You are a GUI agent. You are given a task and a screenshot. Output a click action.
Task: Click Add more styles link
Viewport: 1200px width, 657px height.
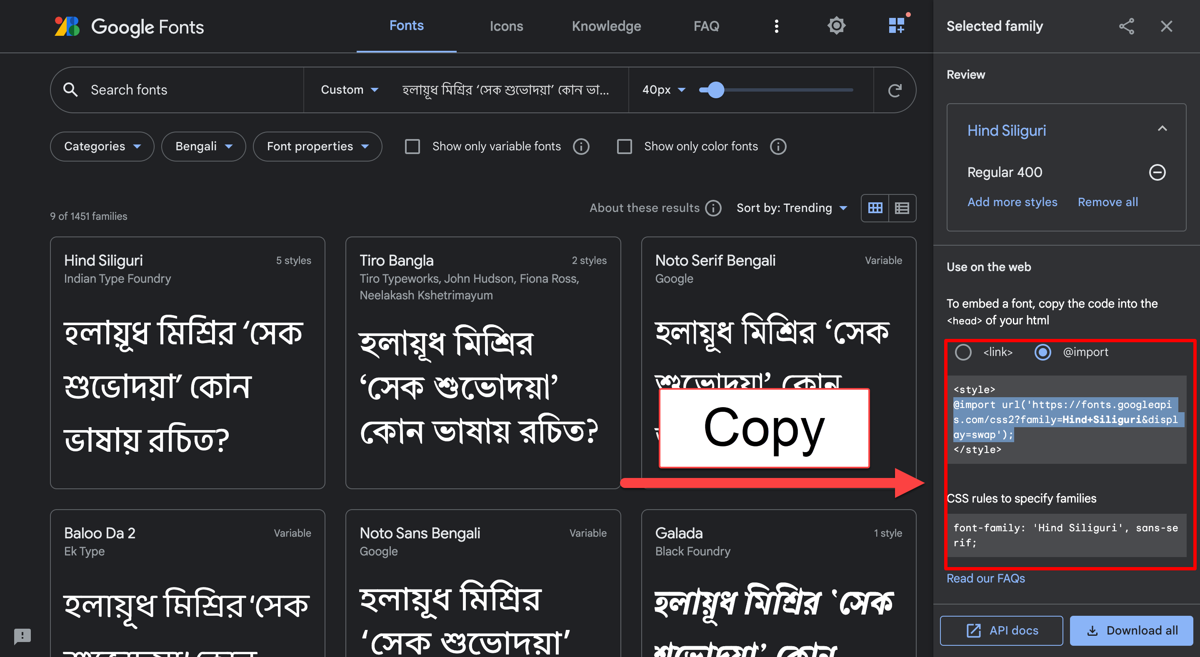(x=1012, y=202)
